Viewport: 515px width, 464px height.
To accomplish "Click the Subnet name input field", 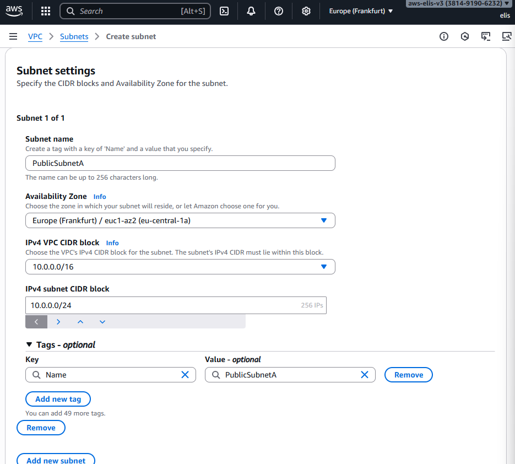I will (180, 163).
